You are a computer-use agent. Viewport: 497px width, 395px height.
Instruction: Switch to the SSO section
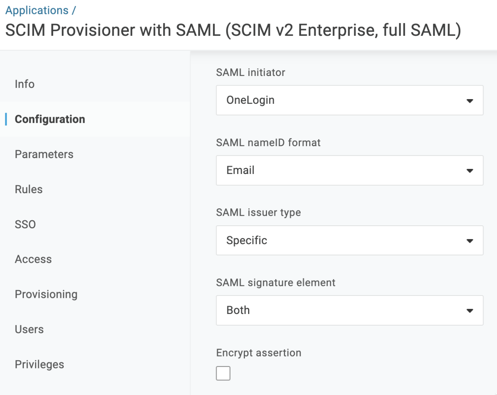(25, 225)
